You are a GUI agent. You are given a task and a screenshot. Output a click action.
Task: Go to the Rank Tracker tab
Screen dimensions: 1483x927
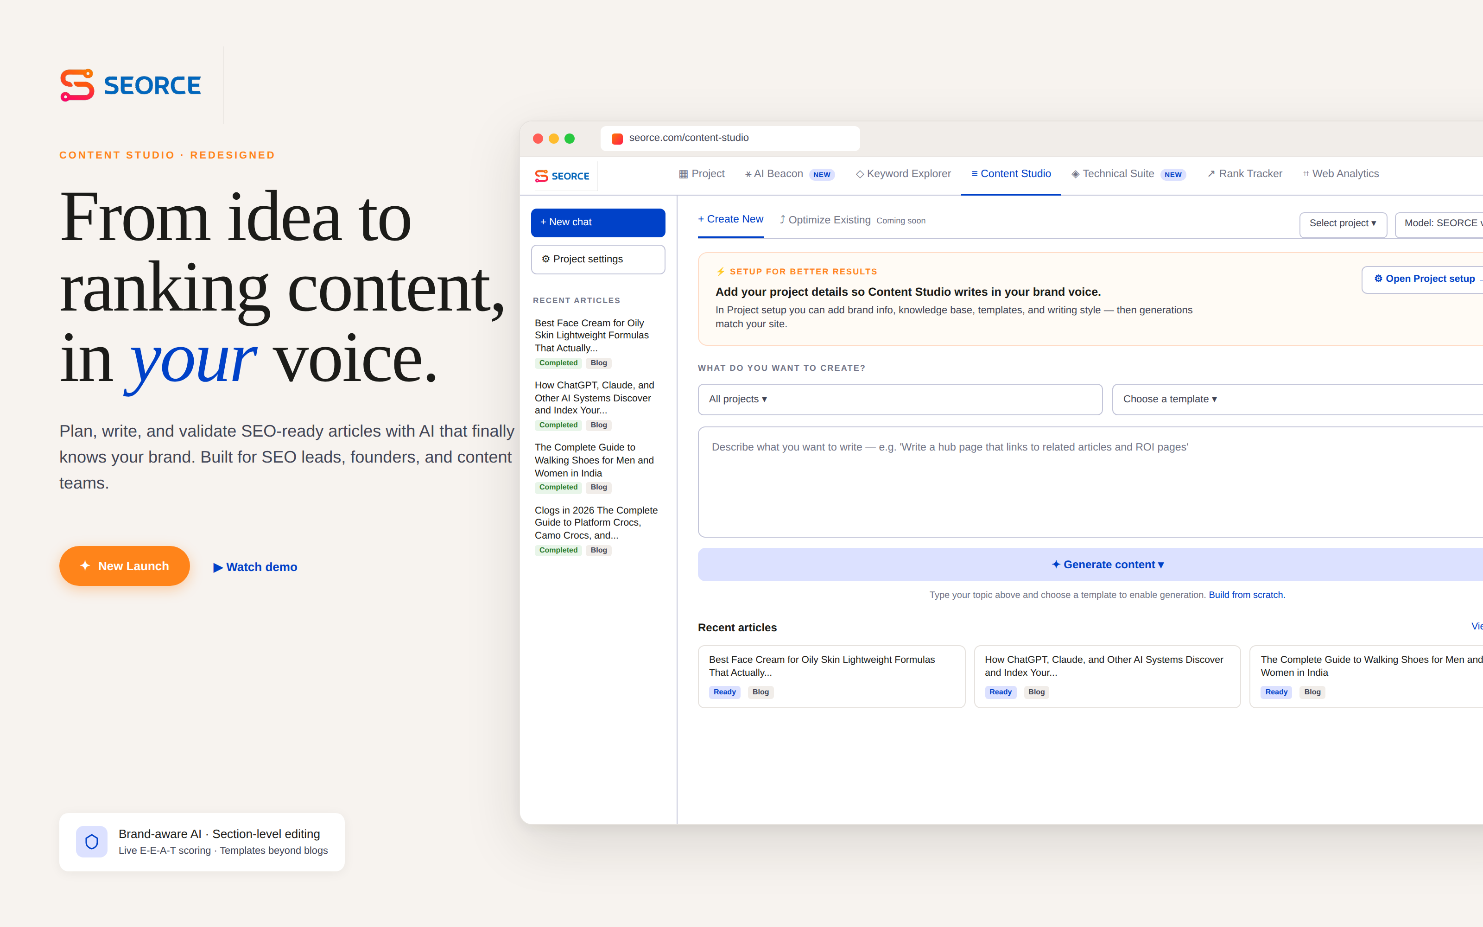pyautogui.click(x=1245, y=174)
